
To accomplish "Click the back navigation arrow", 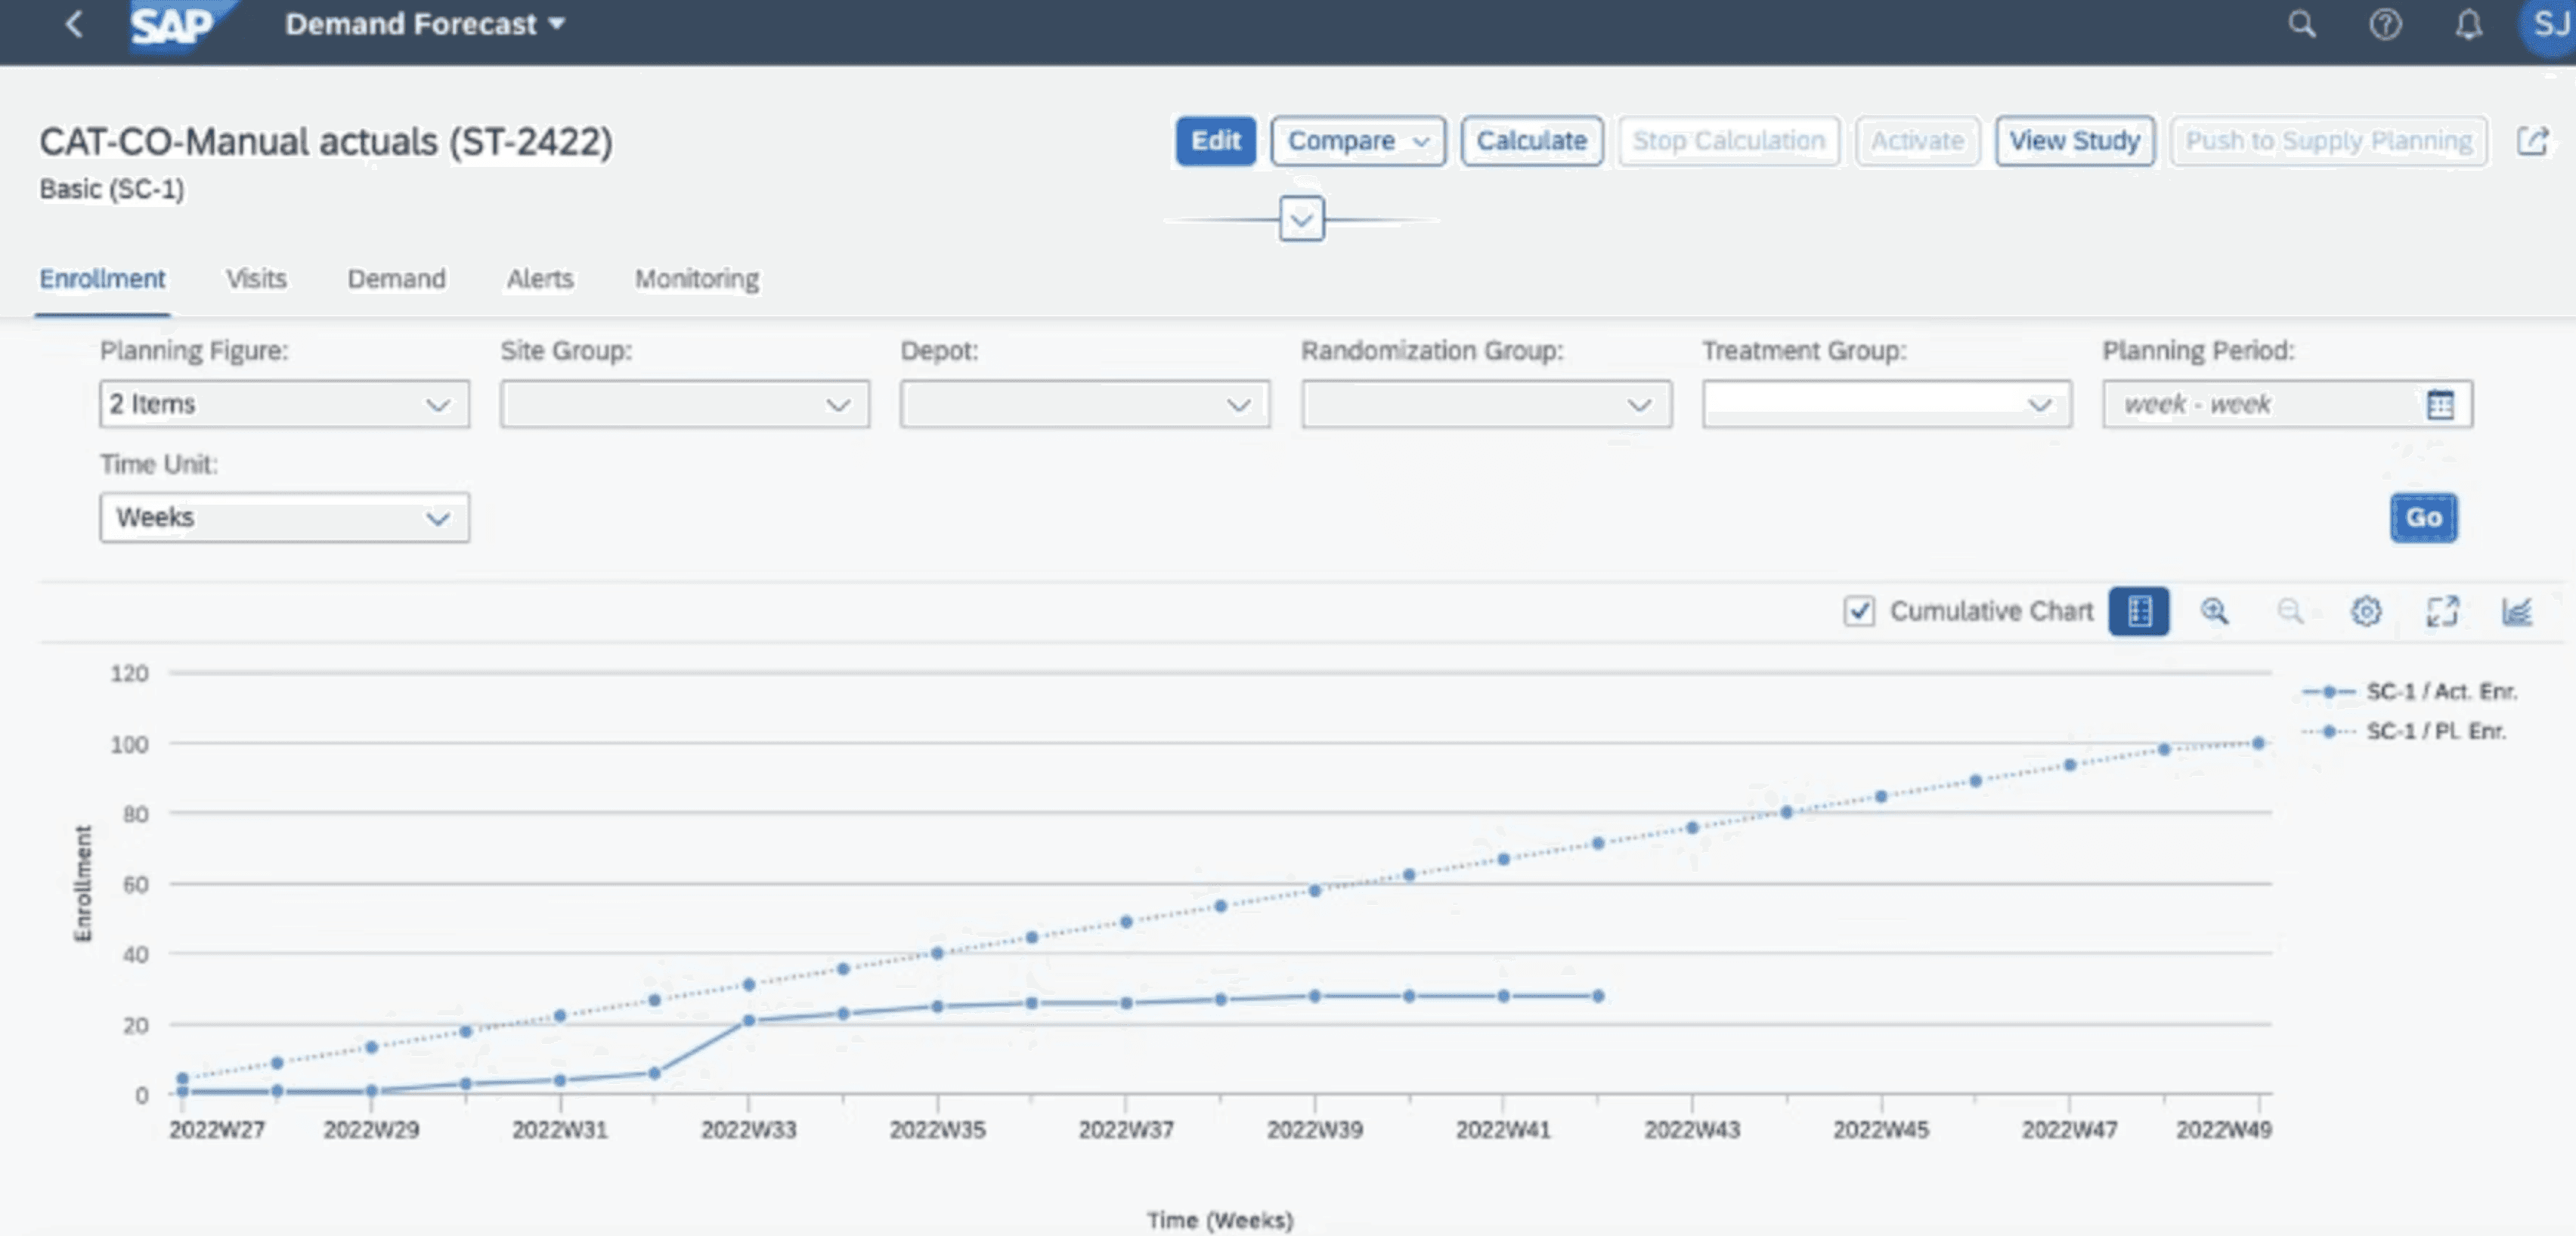I will pyautogui.click(x=73, y=24).
